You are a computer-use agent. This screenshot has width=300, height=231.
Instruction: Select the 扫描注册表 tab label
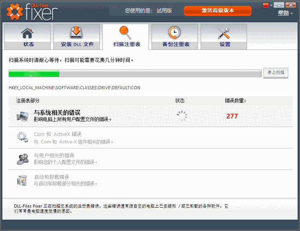[x=127, y=44]
